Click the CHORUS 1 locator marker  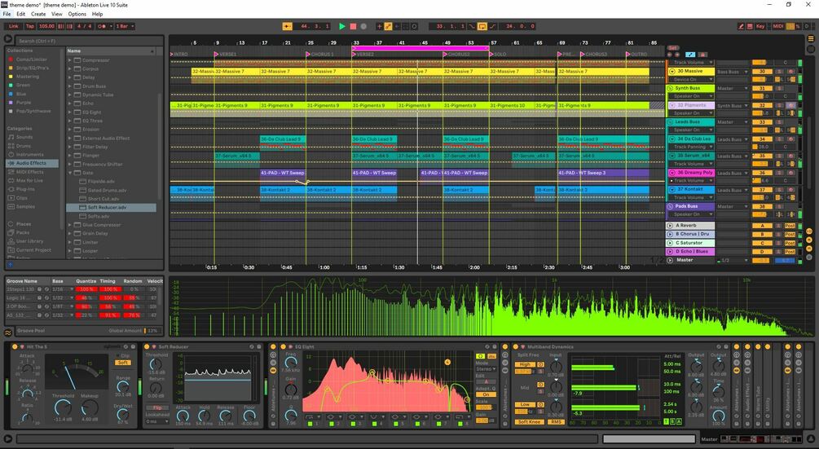(308, 54)
